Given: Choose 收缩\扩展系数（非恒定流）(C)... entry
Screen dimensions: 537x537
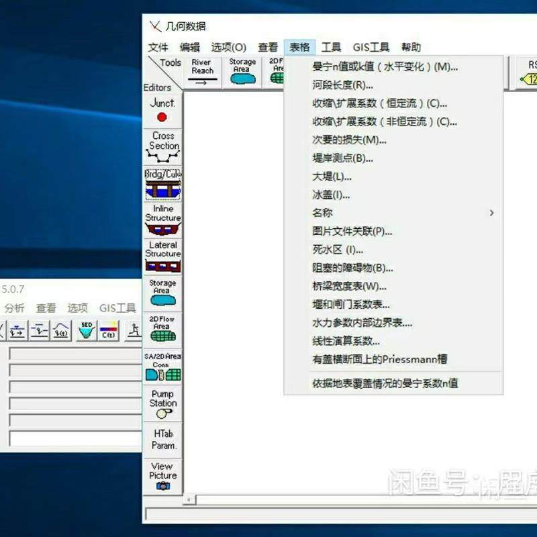Looking at the screenshot, I should [x=393, y=121].
